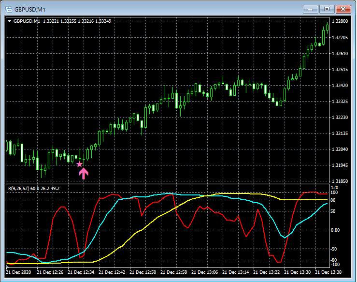Click the 21 Dec 12:34 time label
This screenshot has width=357, height=282.
[82, 272]
